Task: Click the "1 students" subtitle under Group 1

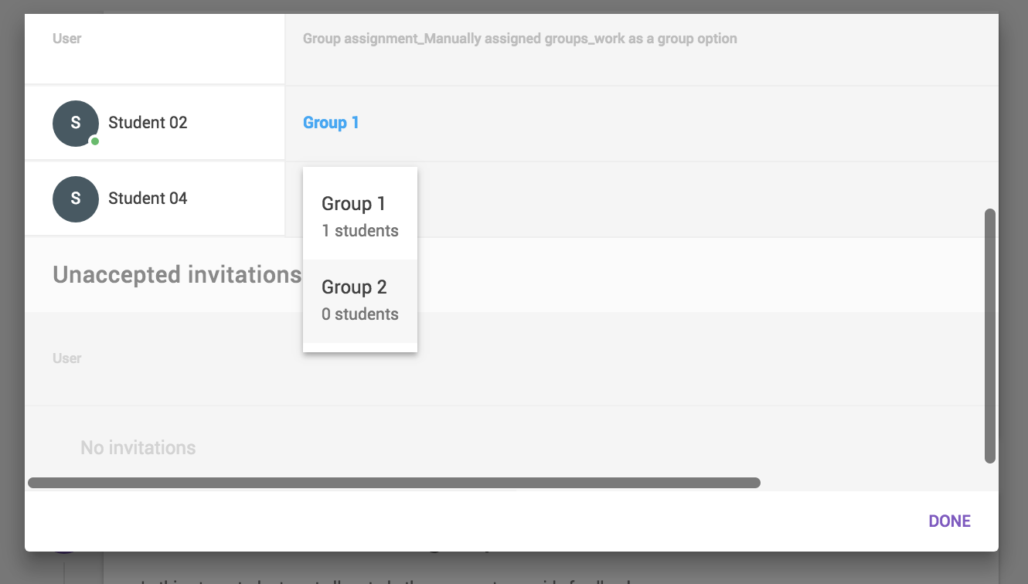Action: coord(359,231)
